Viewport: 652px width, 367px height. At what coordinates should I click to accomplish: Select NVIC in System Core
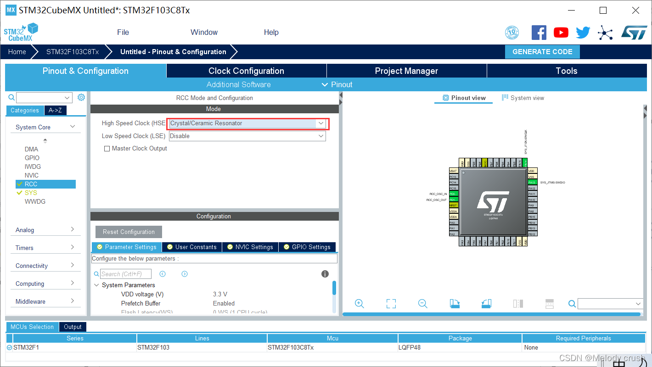(x=32, y=175)
